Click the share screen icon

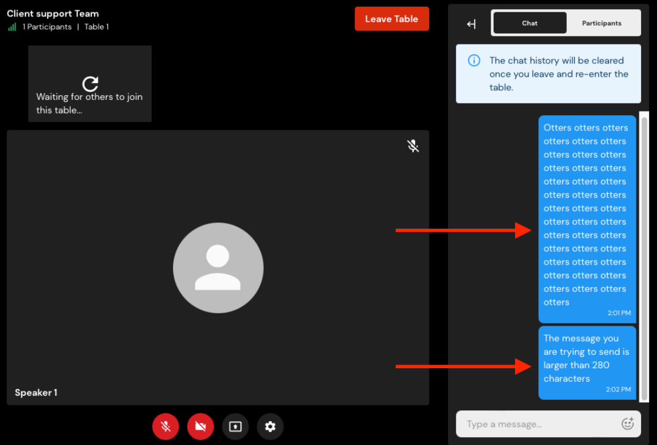(235, 427)
